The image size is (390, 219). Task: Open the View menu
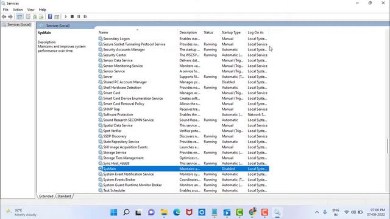click(x=31, y=10)
